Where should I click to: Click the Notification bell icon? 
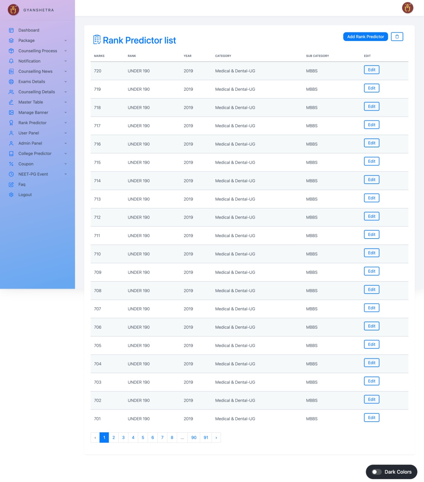pyautogui.click(x=11, y=61)
